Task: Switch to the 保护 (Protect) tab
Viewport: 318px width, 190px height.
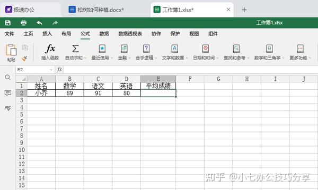Action: click(x=175, y=34)
